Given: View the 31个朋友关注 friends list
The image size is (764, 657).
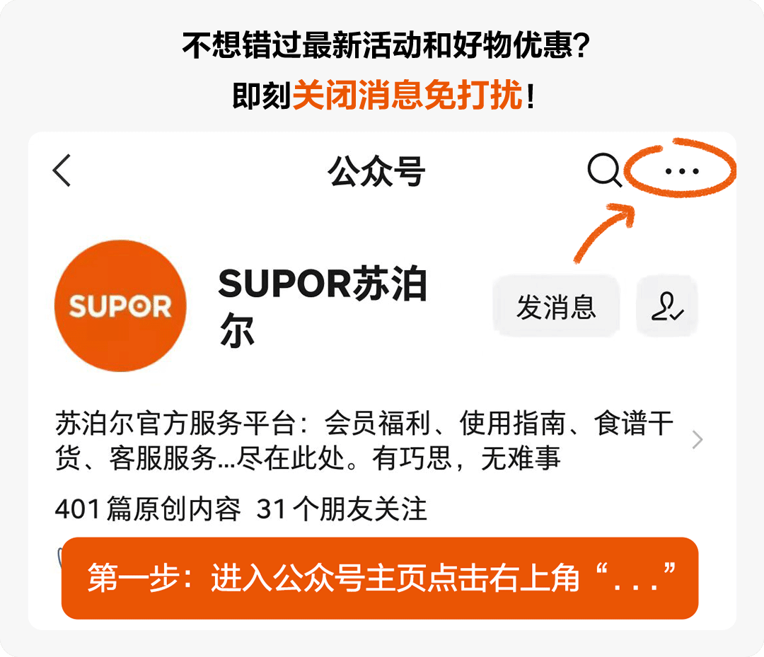Looking at the screenshot, I should (342, 509).
